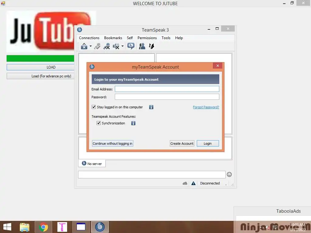
Task: Click the JuTube window taskbar icon
Action: coord(81,227)
